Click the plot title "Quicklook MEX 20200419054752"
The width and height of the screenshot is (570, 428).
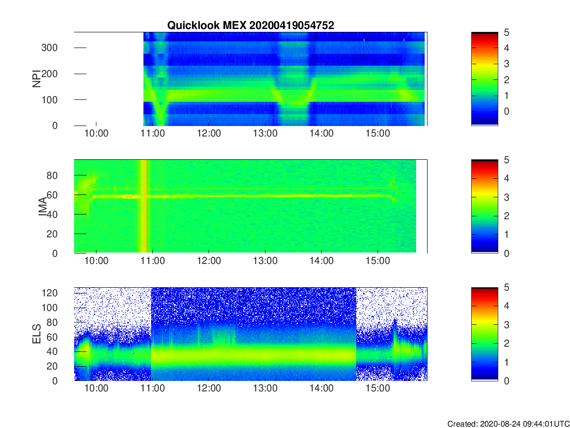tap(250, 26)
